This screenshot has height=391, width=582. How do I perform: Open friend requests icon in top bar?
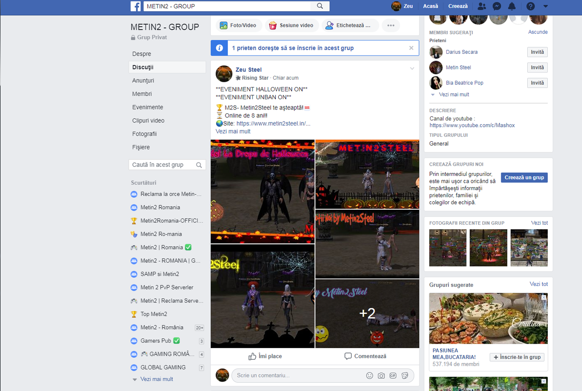coord(482,6)
